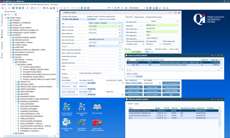230x138 pixels.
Task: Click the refresh icon in the Hlavná ponuka panel
Action: (5, 14)
